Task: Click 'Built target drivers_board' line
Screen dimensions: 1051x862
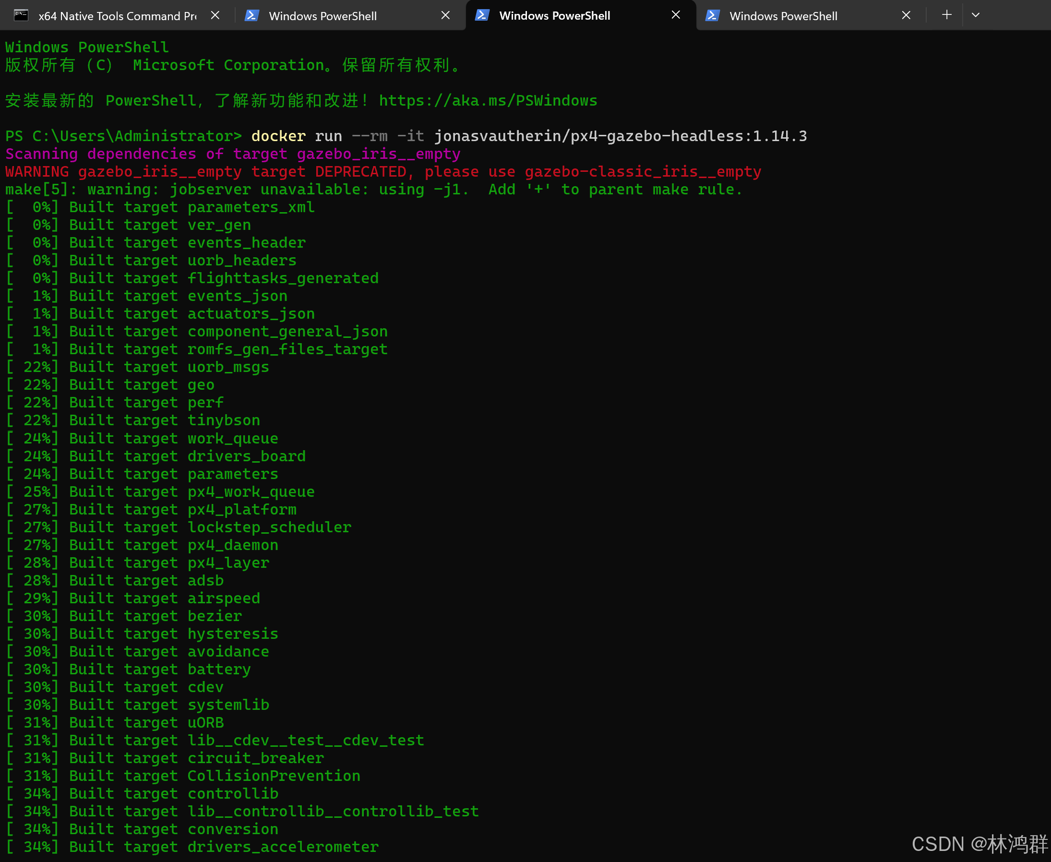Action: coord(156,456)
